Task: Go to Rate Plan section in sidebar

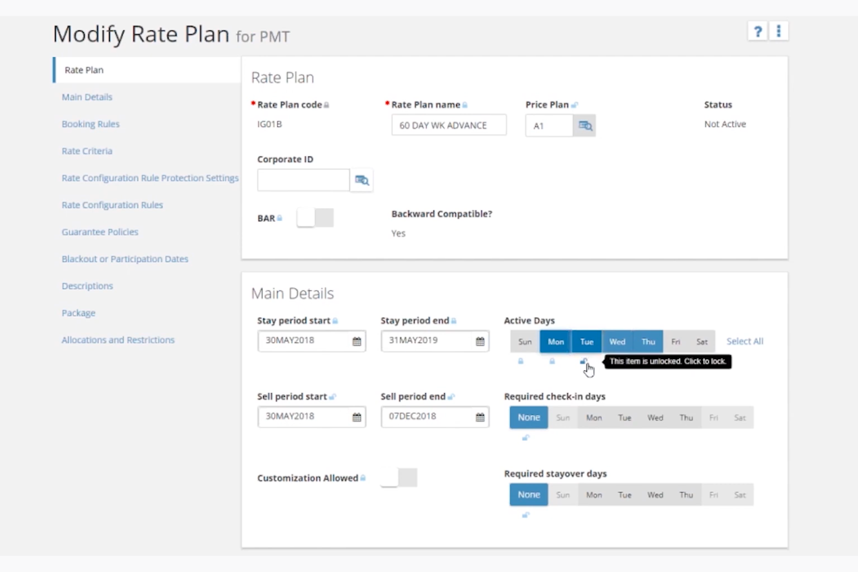Action: coord(147,70)
